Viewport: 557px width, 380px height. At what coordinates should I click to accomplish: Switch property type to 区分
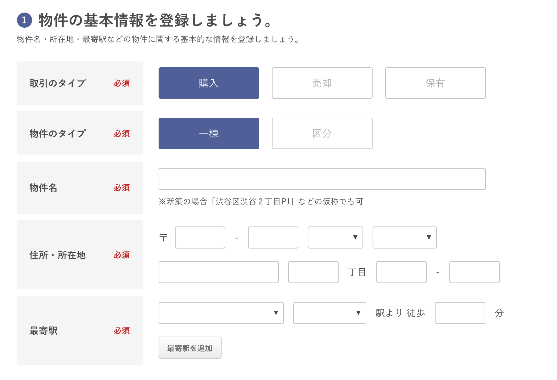(x=322, y=133)
